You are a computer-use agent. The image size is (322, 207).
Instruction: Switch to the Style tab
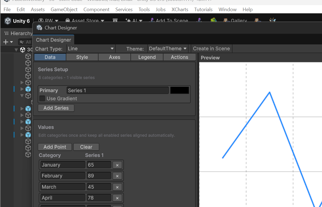coord(82,57)
